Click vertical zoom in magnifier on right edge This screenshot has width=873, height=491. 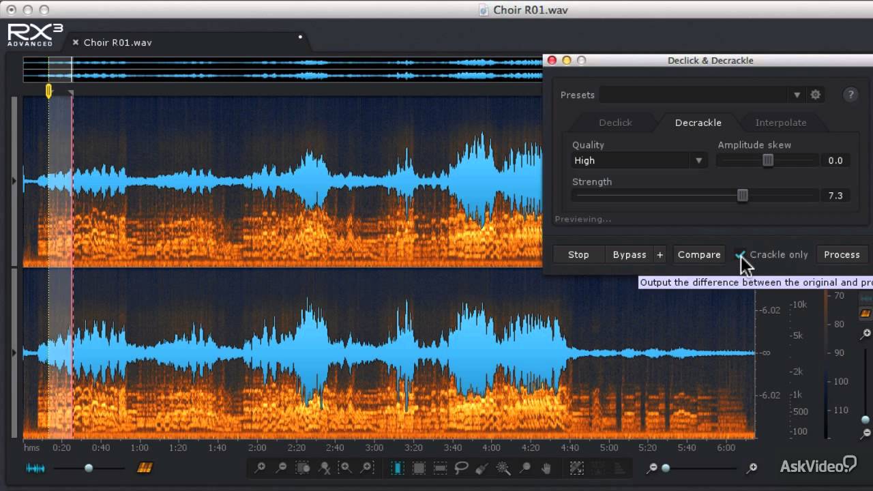tap(865, 334)
